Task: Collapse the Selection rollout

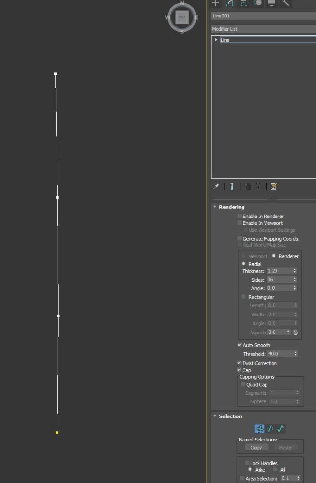Action: [x=215, y=416]
